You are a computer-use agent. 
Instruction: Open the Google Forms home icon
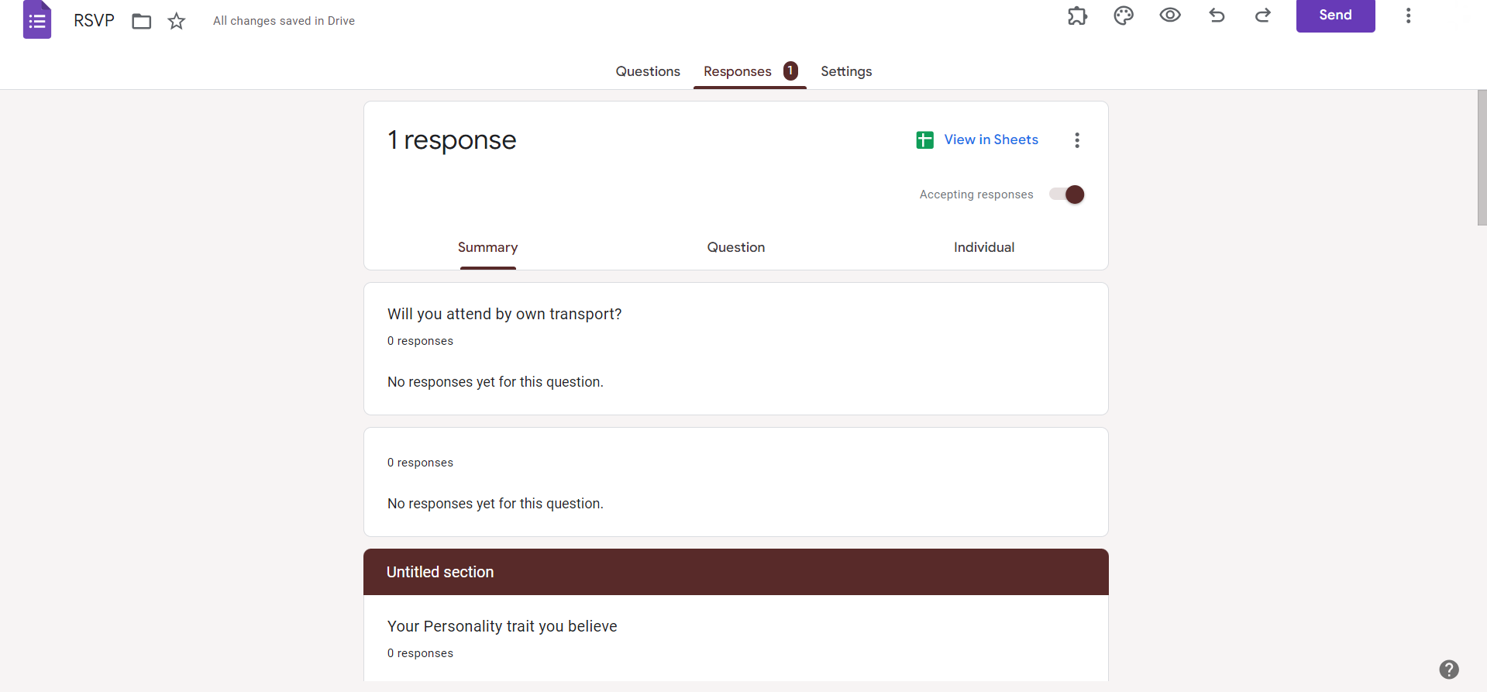pyautogui.click(x=37, y=19)
